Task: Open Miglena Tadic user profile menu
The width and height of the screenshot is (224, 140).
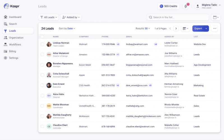Action: [x=208, y=6]
